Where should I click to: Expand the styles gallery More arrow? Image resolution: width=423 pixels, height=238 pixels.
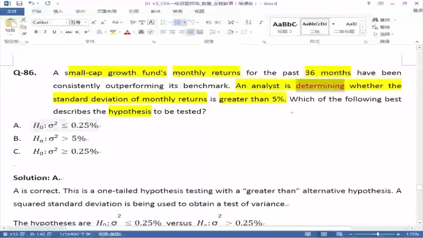pos(363,33)
